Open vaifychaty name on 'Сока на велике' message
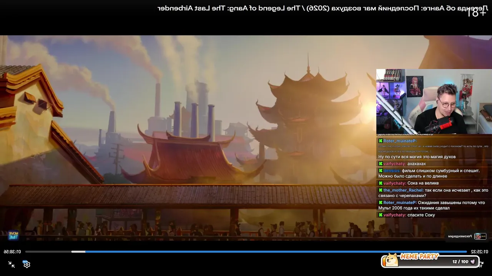 pos(395,183)
